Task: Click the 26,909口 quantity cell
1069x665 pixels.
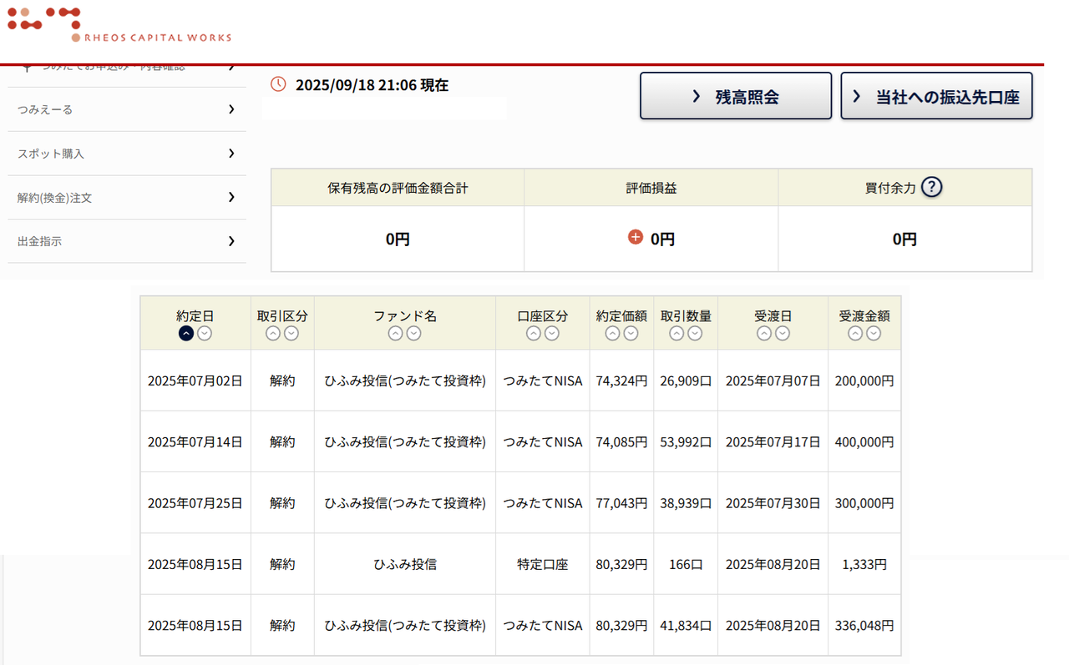Action: pyautogui.click(x=686, y=380)
